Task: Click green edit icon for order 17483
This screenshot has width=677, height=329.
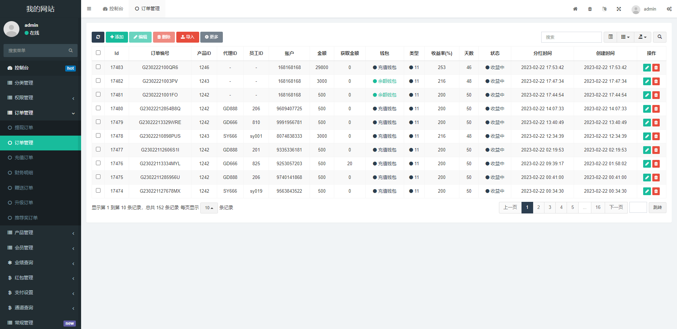Action: tap(647, 68)
